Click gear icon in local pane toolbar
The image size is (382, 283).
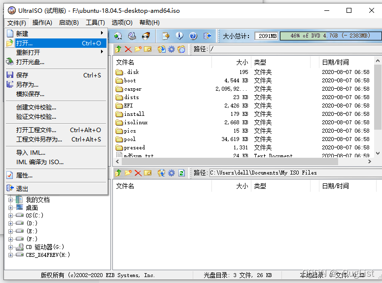point(172,173)
